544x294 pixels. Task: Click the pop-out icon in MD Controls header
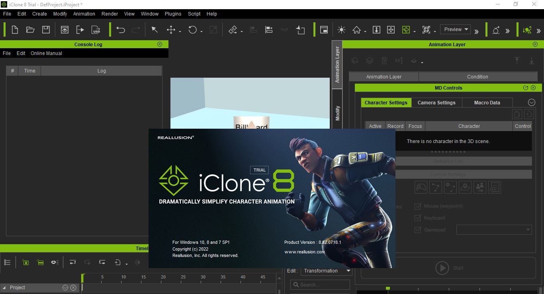(526, 88)
